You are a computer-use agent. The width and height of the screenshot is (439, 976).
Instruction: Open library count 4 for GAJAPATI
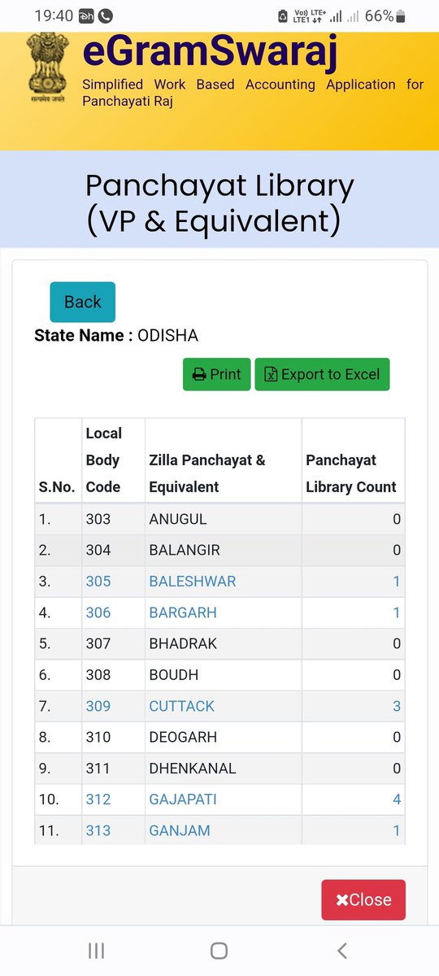[397, 800]
